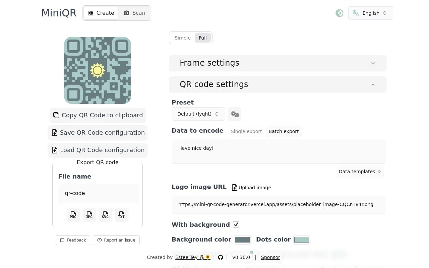Open the Create tab

101,13
